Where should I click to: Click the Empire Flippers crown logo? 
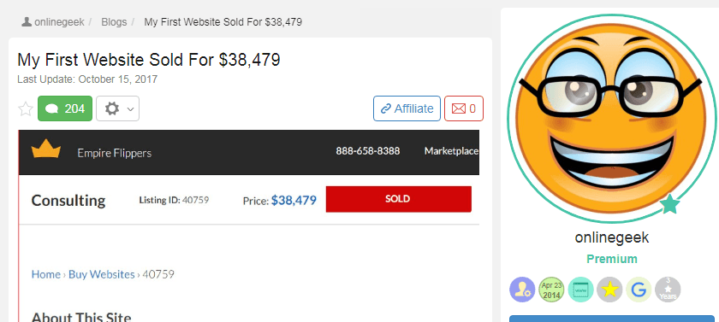(x=46, y=149)
